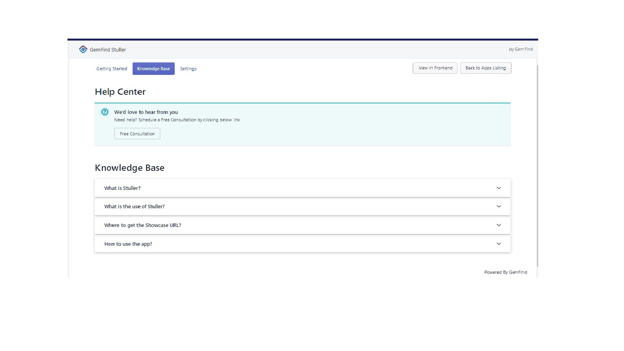The image size is (624, 351).
Task: Click the Help Center heading
Action: click(120, 92)
